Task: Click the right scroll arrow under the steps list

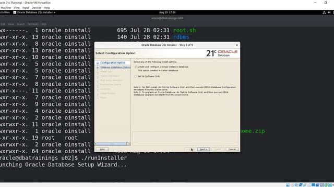Action: 129,144
